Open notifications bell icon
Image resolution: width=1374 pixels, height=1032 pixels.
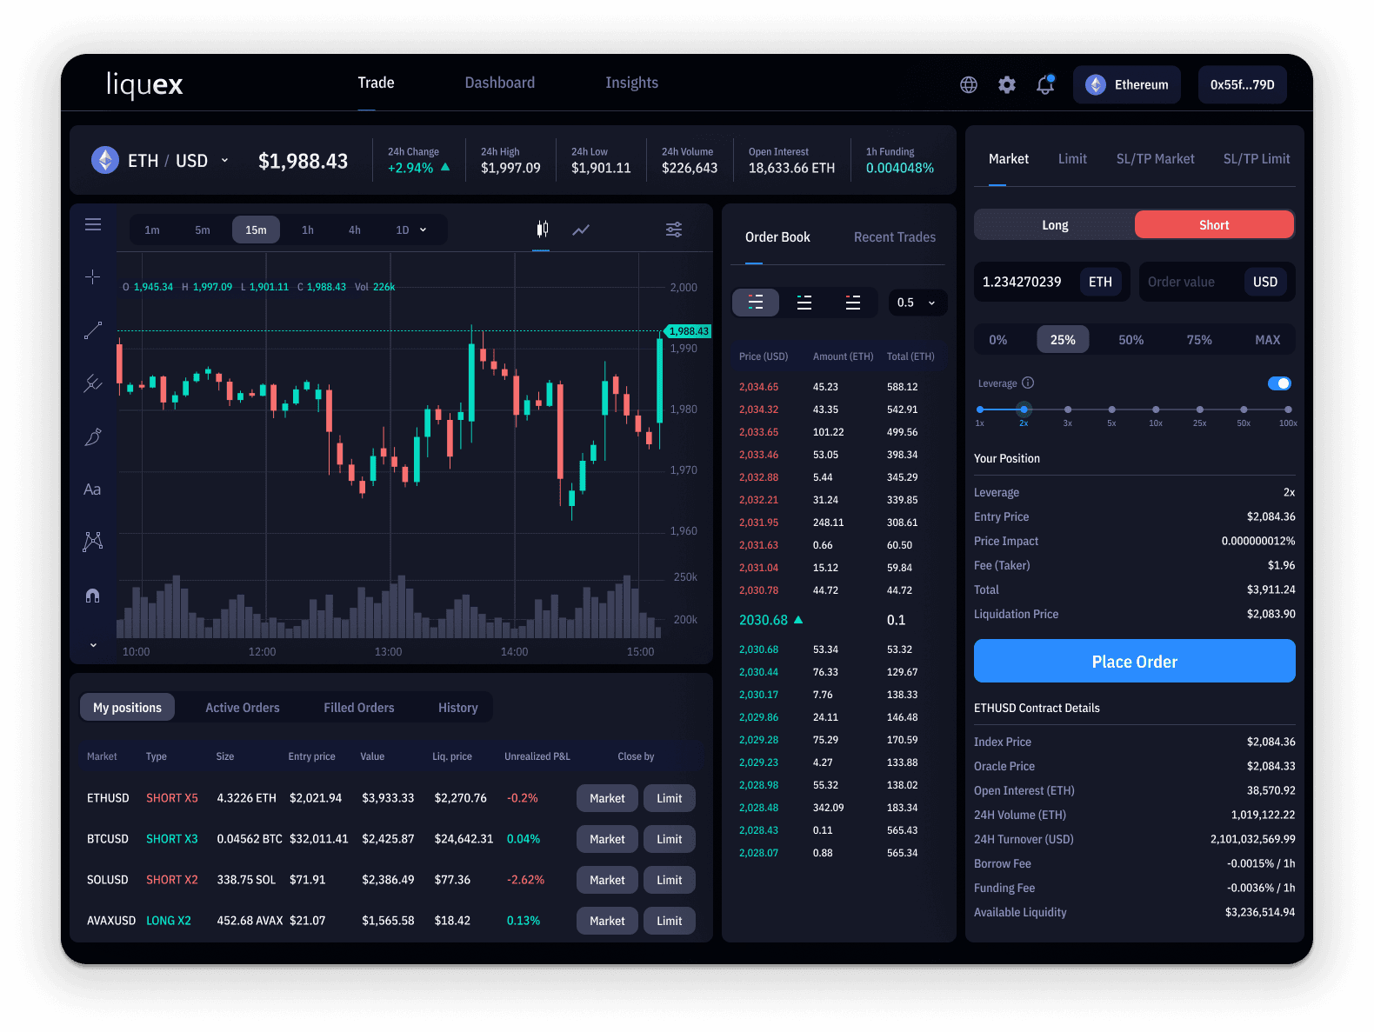(1045, 84)
